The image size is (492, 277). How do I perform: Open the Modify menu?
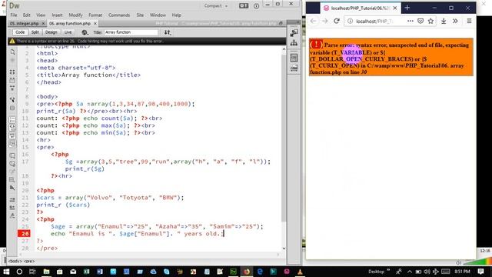pyautogui.click(x=75, y=15)
